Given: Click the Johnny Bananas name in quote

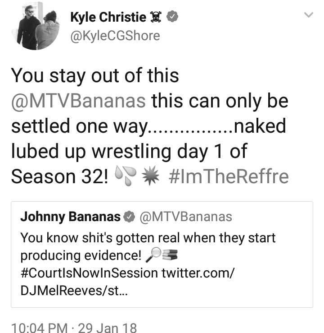Looking at the screenshot, I should click(x=70, y=217).
